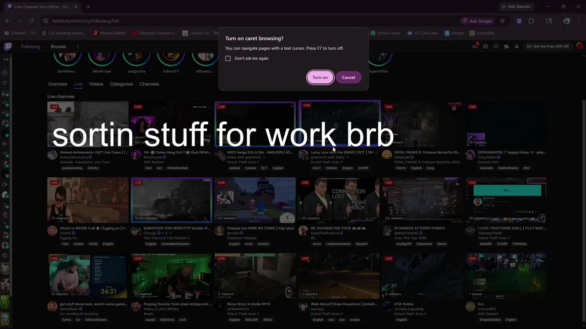Image resolution: width=586 pixels, height=329 pixels.
Task: Expand the Soley with grammo0 chevron
Action: point(264,157)
